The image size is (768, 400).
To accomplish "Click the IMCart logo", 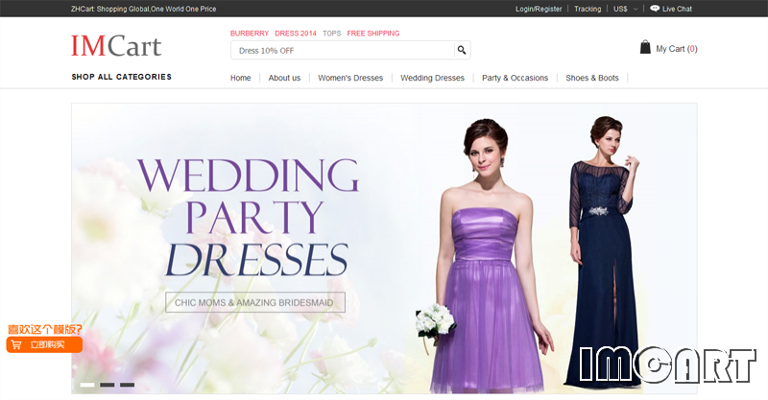I will (x=116, y=45).
